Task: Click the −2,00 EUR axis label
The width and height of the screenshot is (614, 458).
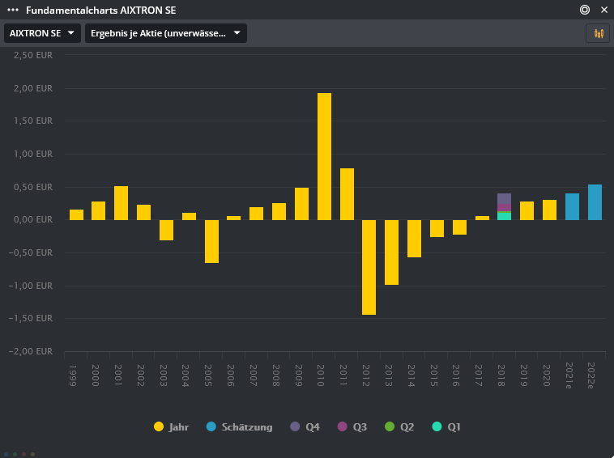Action: point(31,351)
